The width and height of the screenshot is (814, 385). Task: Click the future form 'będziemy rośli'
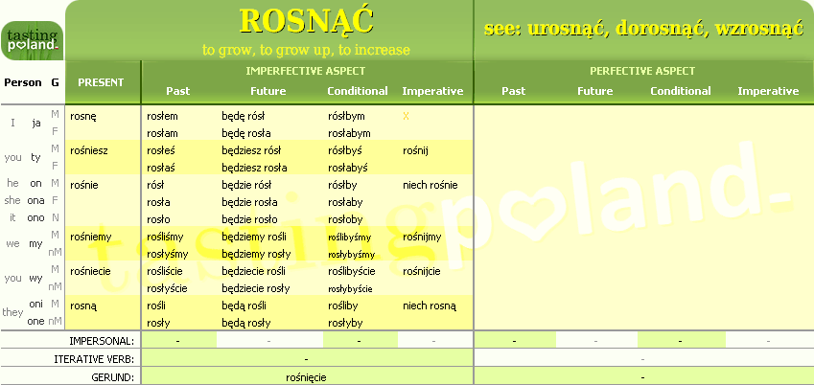tap(254, 238)
